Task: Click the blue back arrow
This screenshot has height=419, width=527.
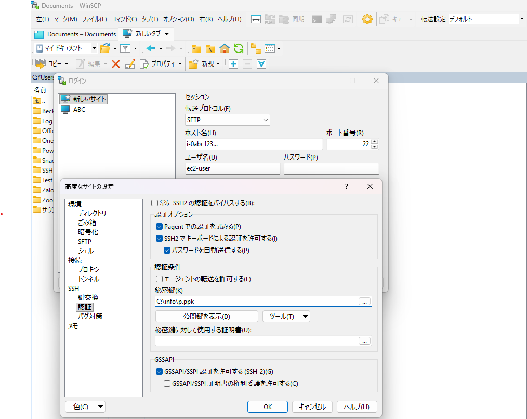Action: tap(151, 48)
